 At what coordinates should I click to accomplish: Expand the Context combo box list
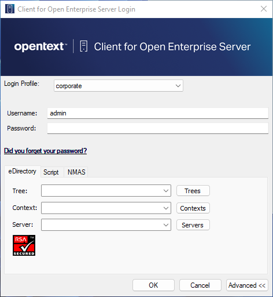tap(166, 208)
